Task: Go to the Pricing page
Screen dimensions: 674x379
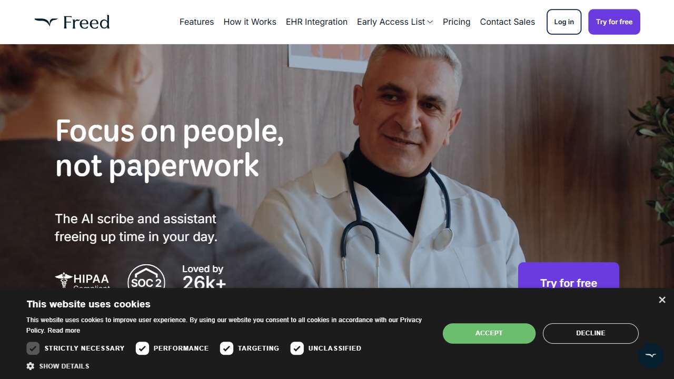Action: [x=457, y=22]
